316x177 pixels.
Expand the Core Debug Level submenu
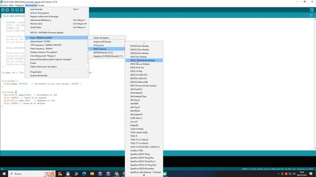[x=57, y=56]
